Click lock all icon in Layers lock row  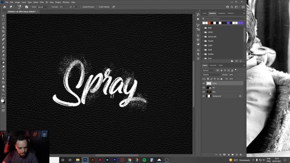(x=222, y=79)
